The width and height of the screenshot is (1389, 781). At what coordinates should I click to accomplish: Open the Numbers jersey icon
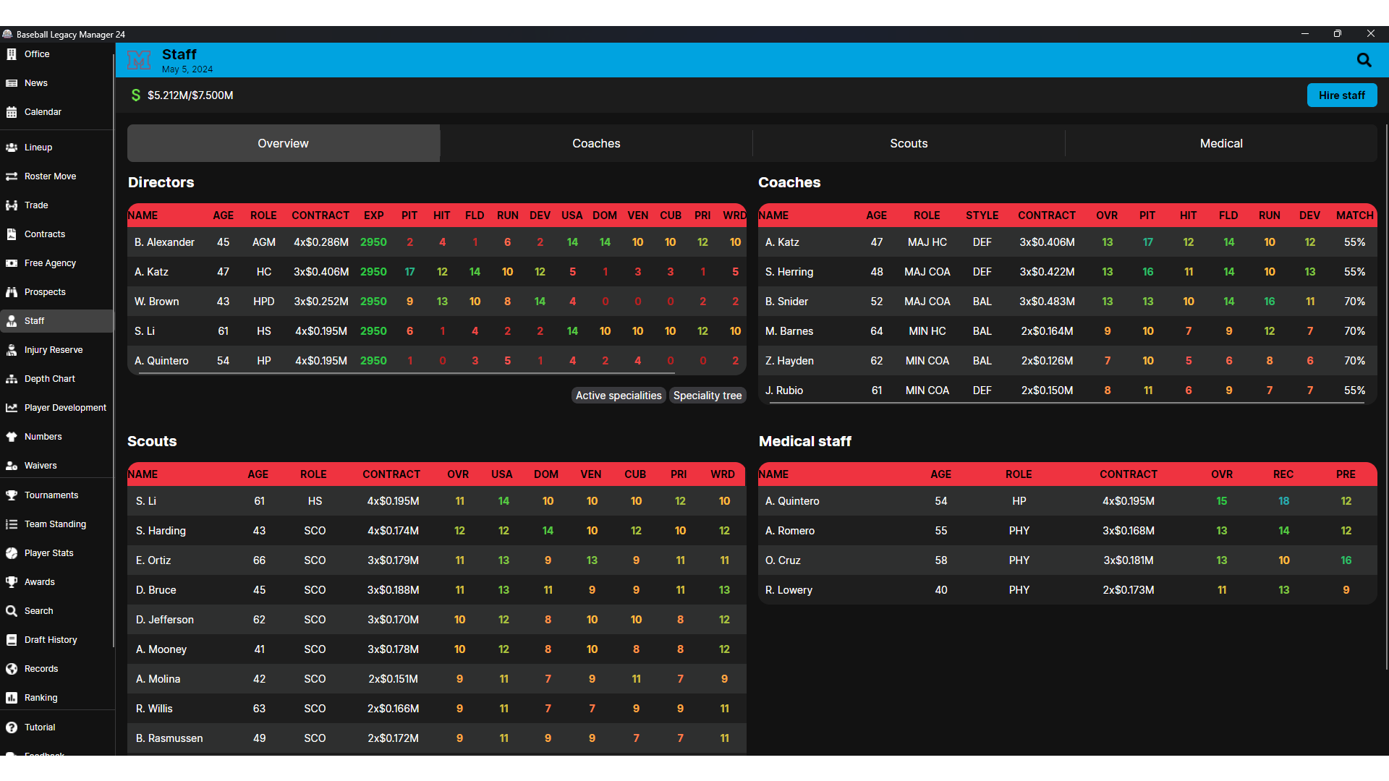[12, 437]
